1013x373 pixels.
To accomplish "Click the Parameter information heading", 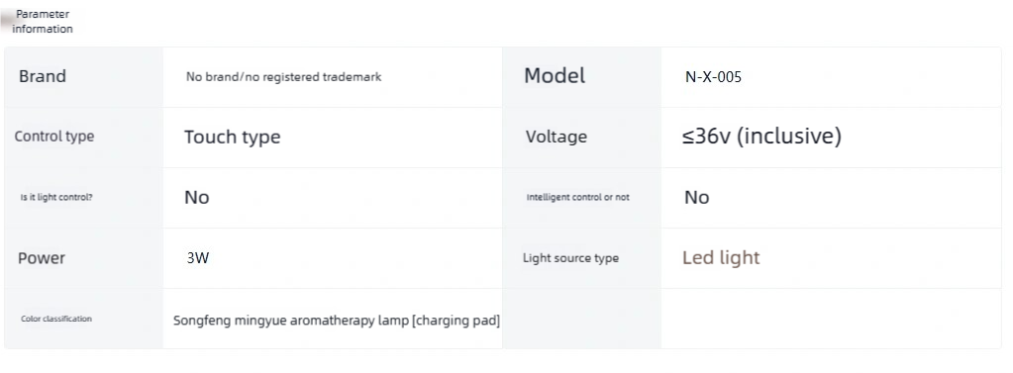I will click(43, 22).
